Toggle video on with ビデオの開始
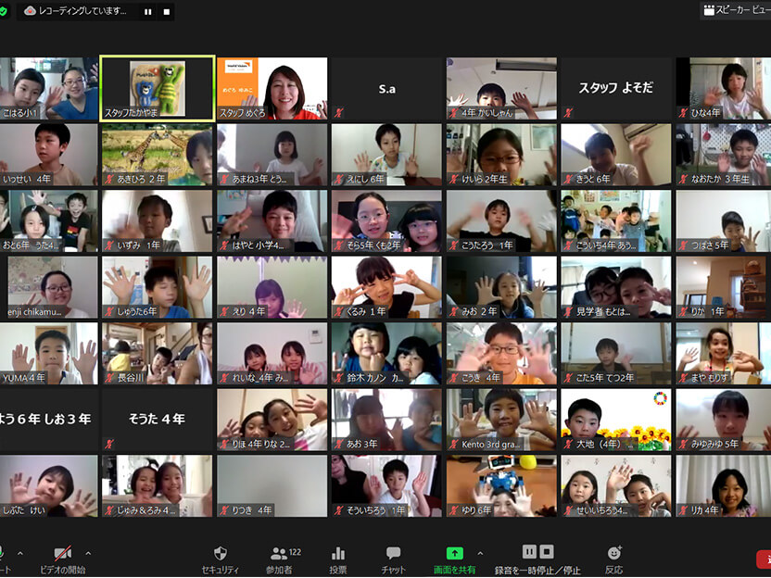 [63, 554]
